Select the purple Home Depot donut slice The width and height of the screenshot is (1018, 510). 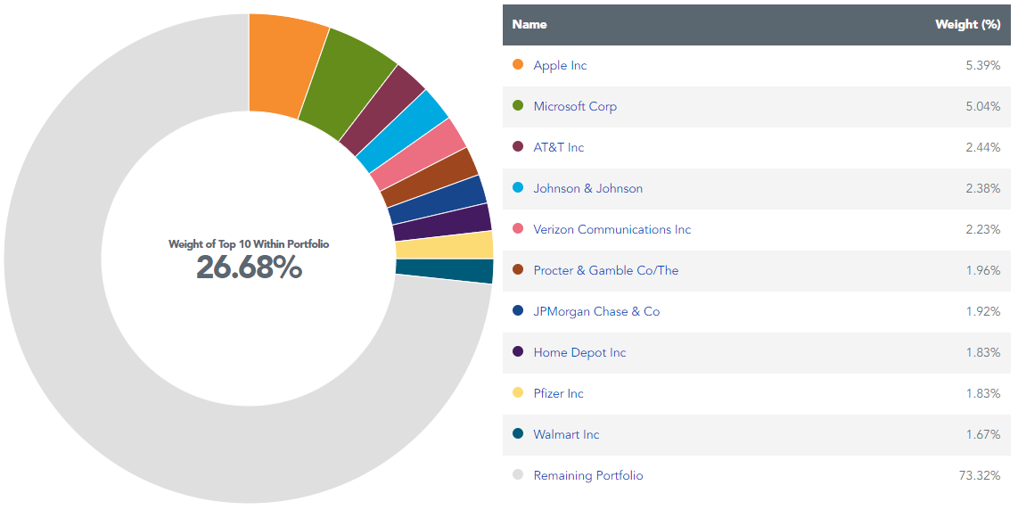coord(443,222)
